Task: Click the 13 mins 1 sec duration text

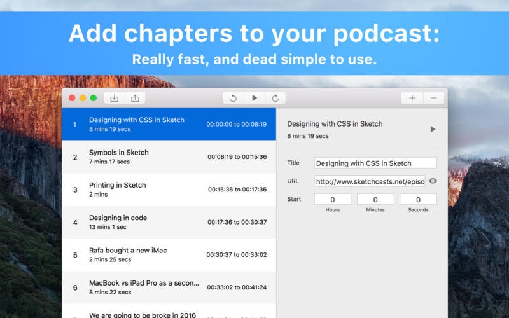Action: click(x=108, y=227)
